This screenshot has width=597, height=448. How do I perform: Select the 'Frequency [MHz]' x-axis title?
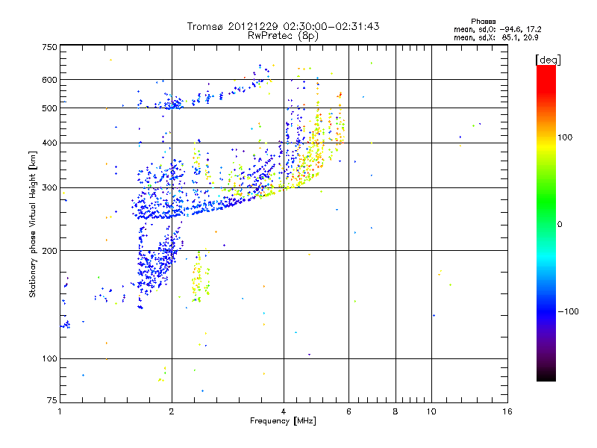tap(283, 421)
